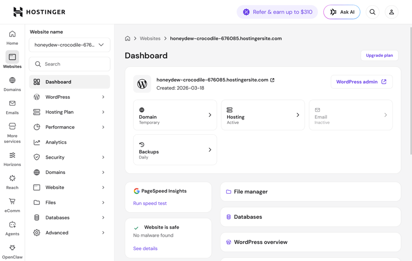Open the File manager panel row
Image resolution: width=412 pixels, height=261 pixels.
tap(311, 192)
